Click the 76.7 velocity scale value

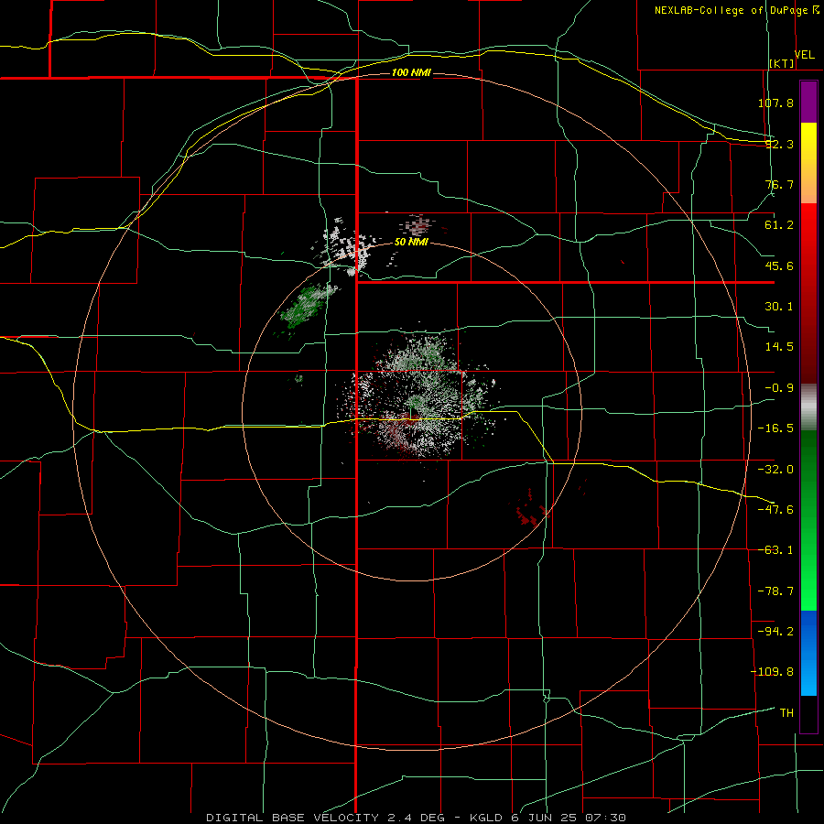779,184
